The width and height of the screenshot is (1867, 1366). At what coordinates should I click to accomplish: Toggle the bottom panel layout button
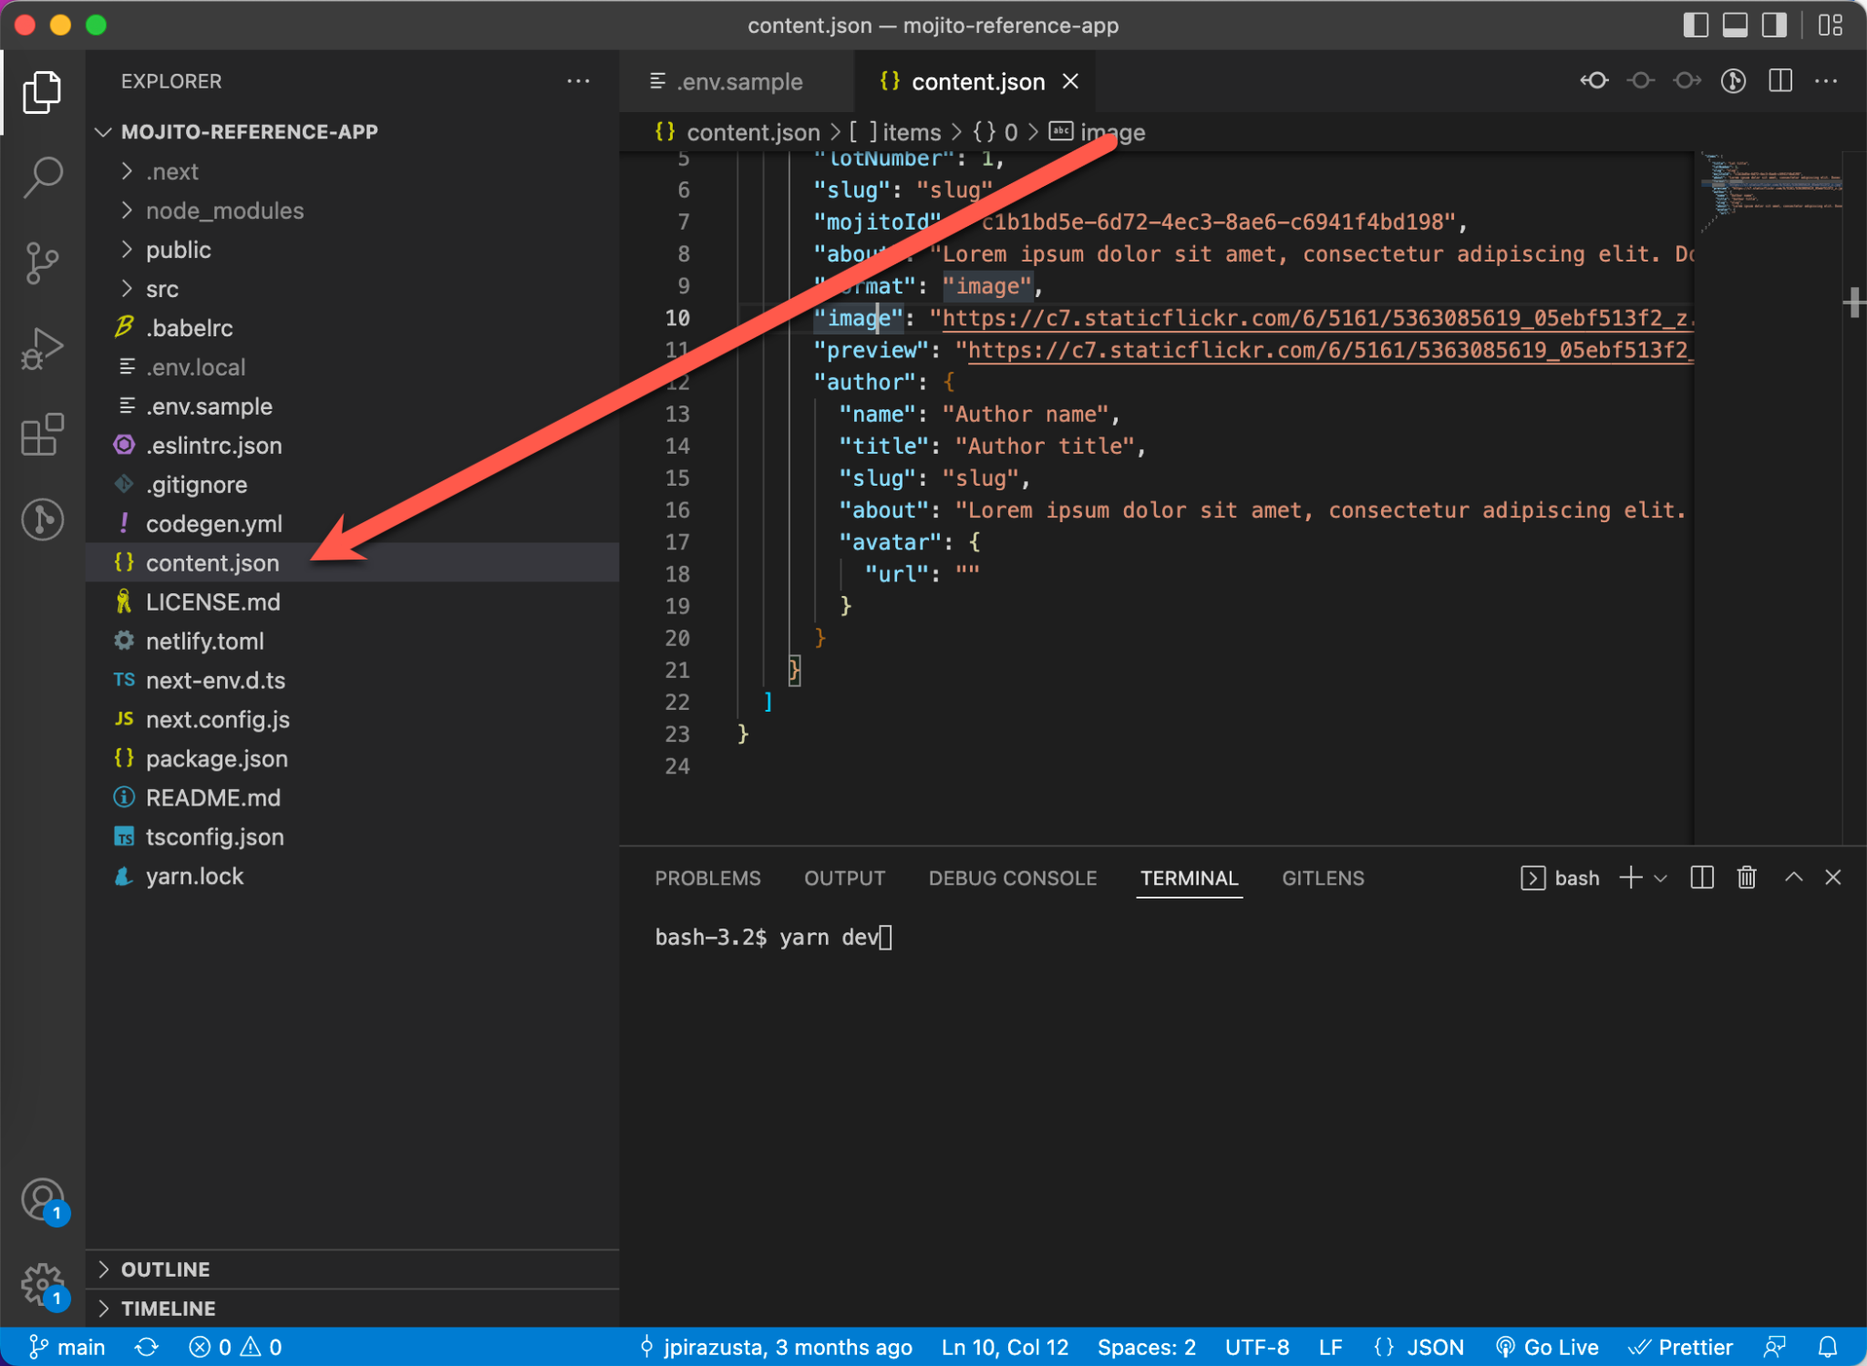(x=1734, y=25)
